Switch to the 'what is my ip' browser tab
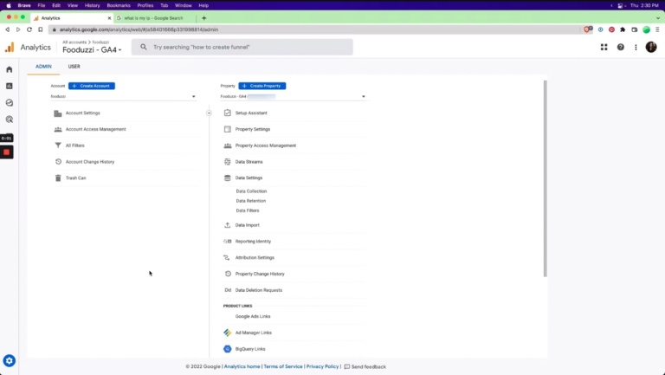665x375 pixels. pyautogui.click(x=154, y=18)
